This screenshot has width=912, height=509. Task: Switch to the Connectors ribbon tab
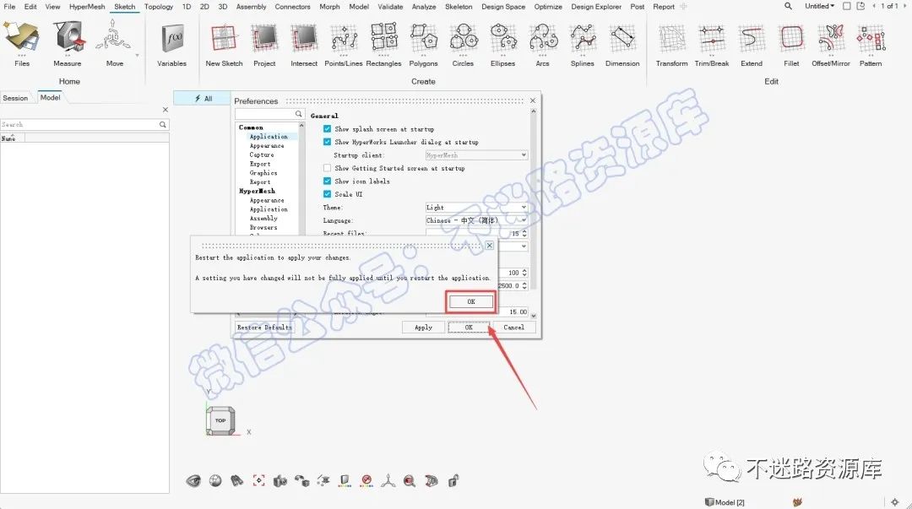[x=292, y=7]
